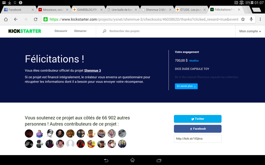The width and height of the screenshot is (265, 165).
Task: Open the Démarrer menu item
Action: [80, 31]
